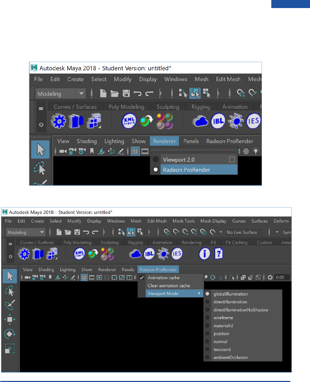The width and height of the screenshot is (310, 382).
Task: Click the Custom shelf tab
Action: (264, 242)
